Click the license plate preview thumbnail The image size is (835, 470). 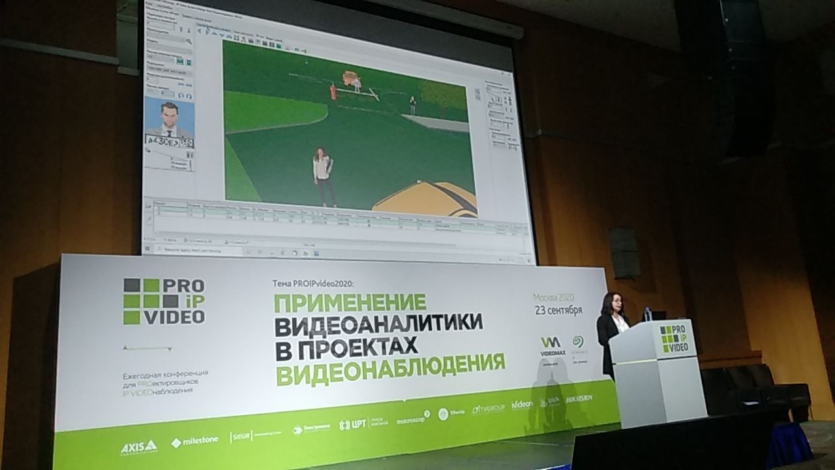(169, 141)
